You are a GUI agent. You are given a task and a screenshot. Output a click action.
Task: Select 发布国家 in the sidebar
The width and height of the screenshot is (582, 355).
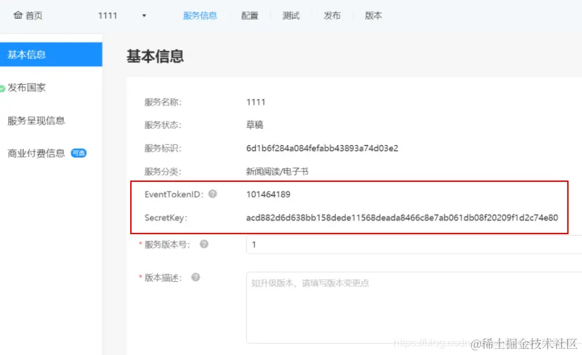point(27,87)
